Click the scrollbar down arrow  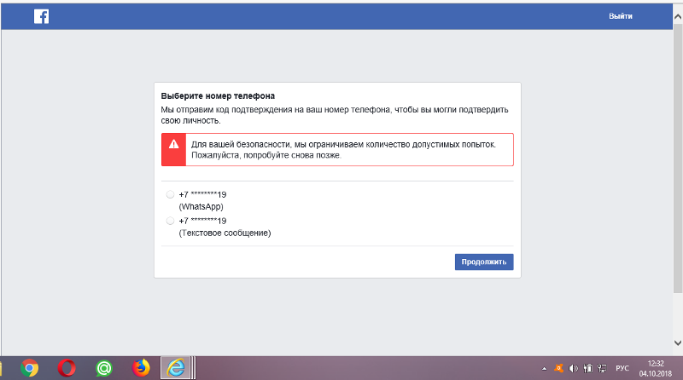pyautogui.click(x=678, y=343)
